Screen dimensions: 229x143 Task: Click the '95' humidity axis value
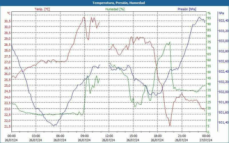209,18
